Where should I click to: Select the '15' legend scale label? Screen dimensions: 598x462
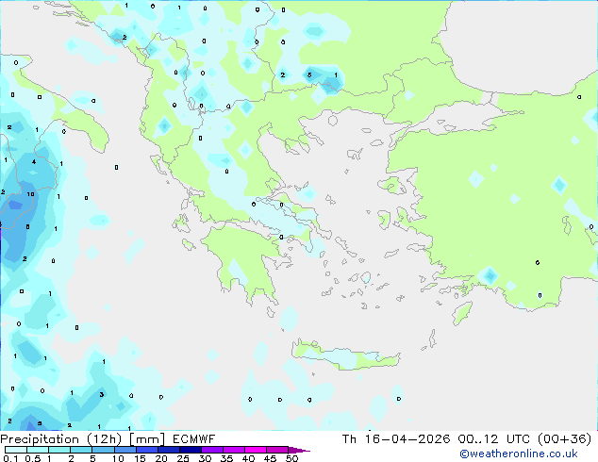(x=140, y=458)
